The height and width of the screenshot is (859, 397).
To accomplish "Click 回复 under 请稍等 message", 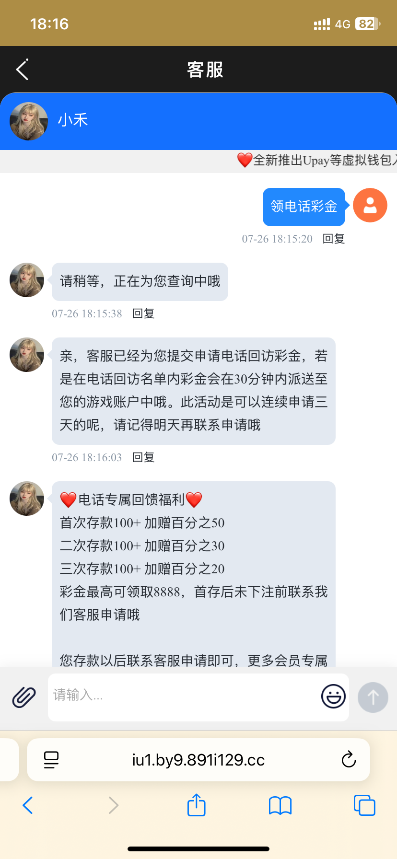I will click(x=143, y=313).
